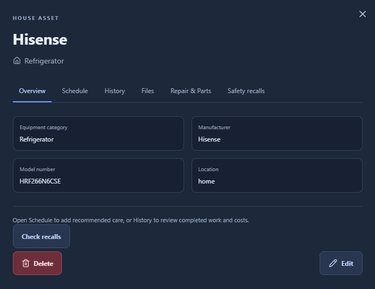Viewport: 375px width, 289px height.
Task: Open the Repair & Parts tab
Action: [x=190, y=91]
